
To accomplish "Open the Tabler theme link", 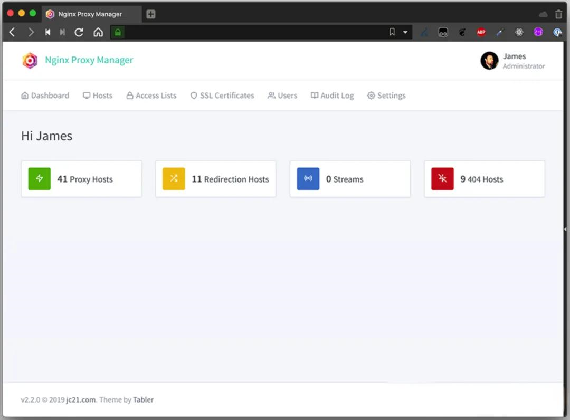I will 143,399.
